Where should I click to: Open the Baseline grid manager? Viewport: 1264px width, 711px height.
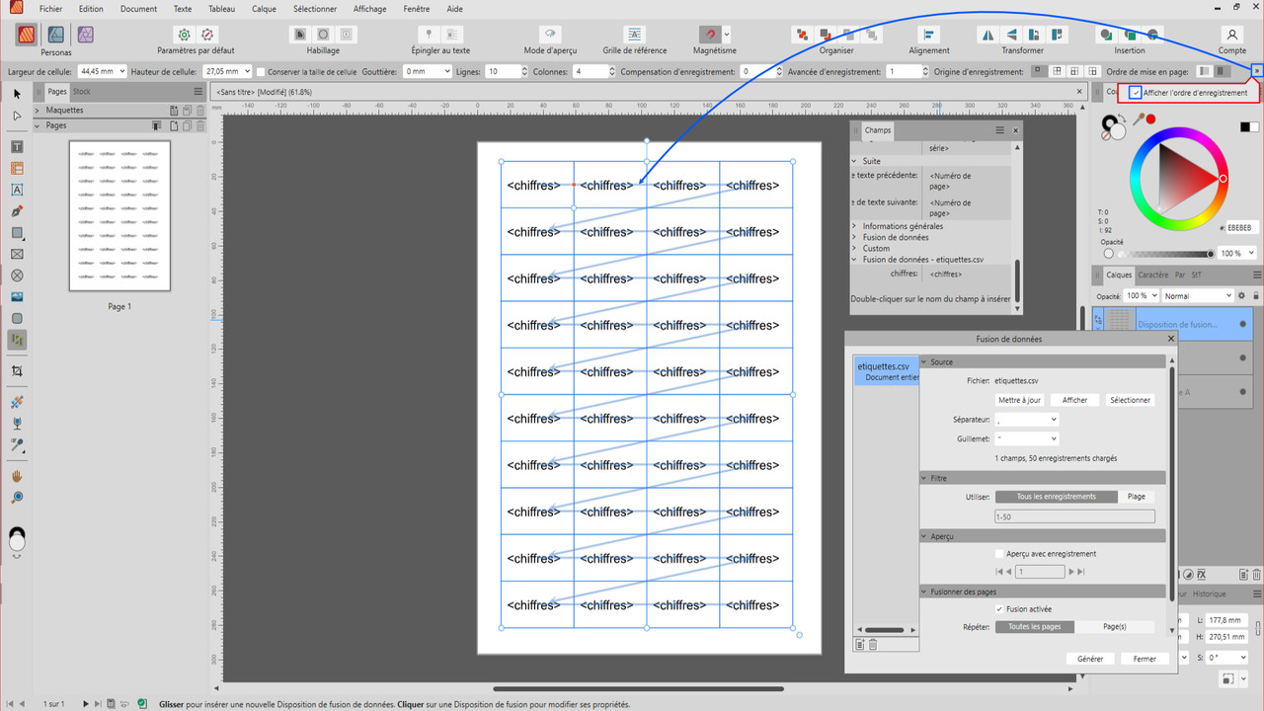coord(635,35)
